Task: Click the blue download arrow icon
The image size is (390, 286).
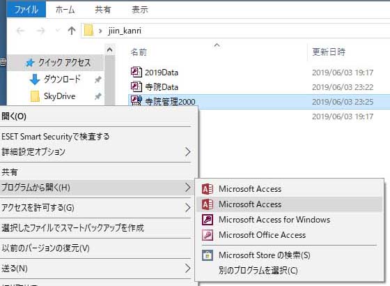Action: coord(35,80)
